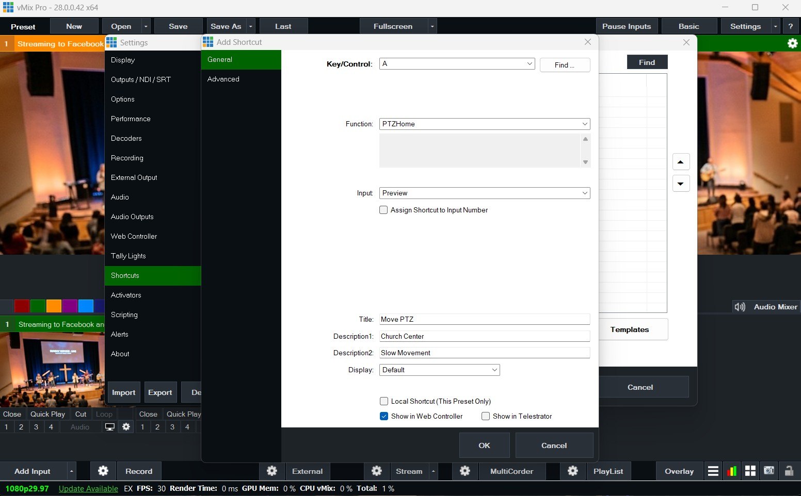Open Web Controller settings section
This screenshot has height=496, width=801.
coord(153,236)
